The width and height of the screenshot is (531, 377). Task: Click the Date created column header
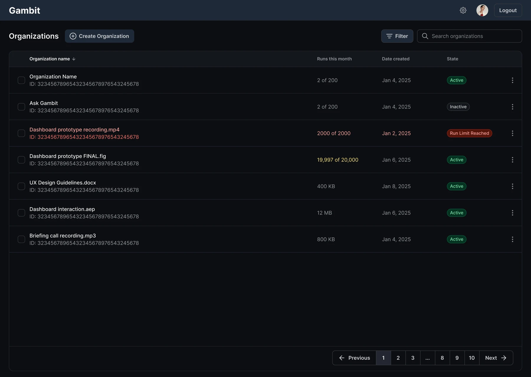coord(396,59)
